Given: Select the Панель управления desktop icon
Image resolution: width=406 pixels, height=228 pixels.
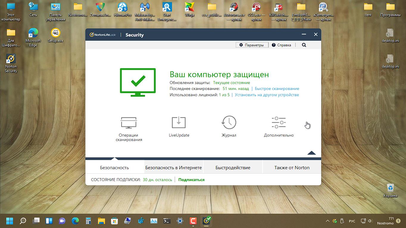Looking at the screenshot, I should [55, 12].
